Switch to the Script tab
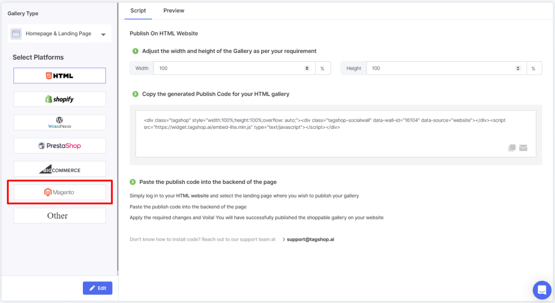Screen dimensions: 555x303 click(x=138, y=11)
